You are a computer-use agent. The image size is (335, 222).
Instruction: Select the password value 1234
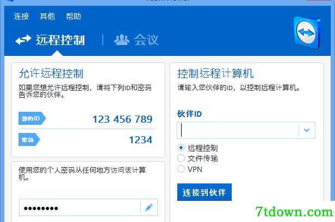pyautogui.click(x=141, y=140)
